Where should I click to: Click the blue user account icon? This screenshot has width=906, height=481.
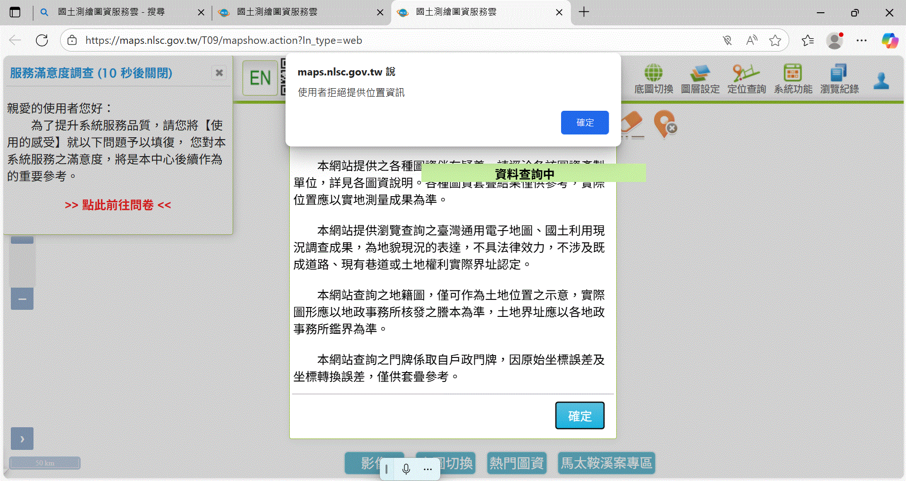click(881, 81)
